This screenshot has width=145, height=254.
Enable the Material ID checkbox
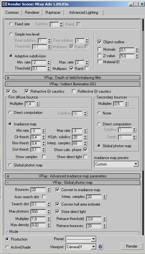point(99,62)
